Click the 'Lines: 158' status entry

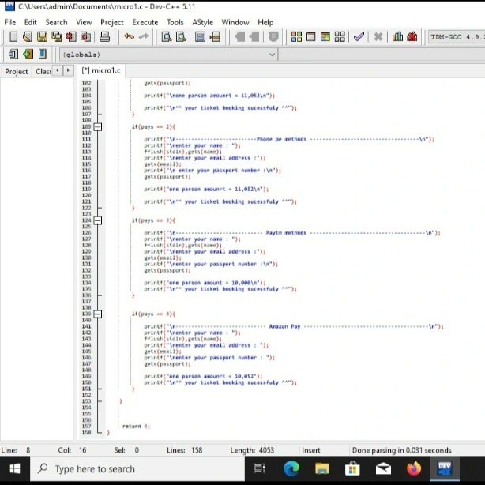(184, 450)
